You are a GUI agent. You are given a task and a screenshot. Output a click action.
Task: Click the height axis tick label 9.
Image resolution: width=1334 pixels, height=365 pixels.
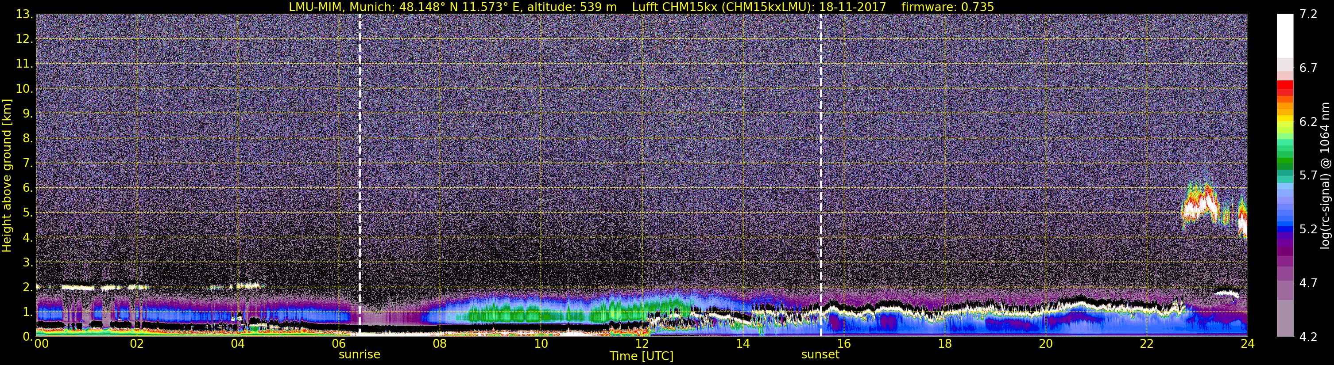tap(27, 114)
